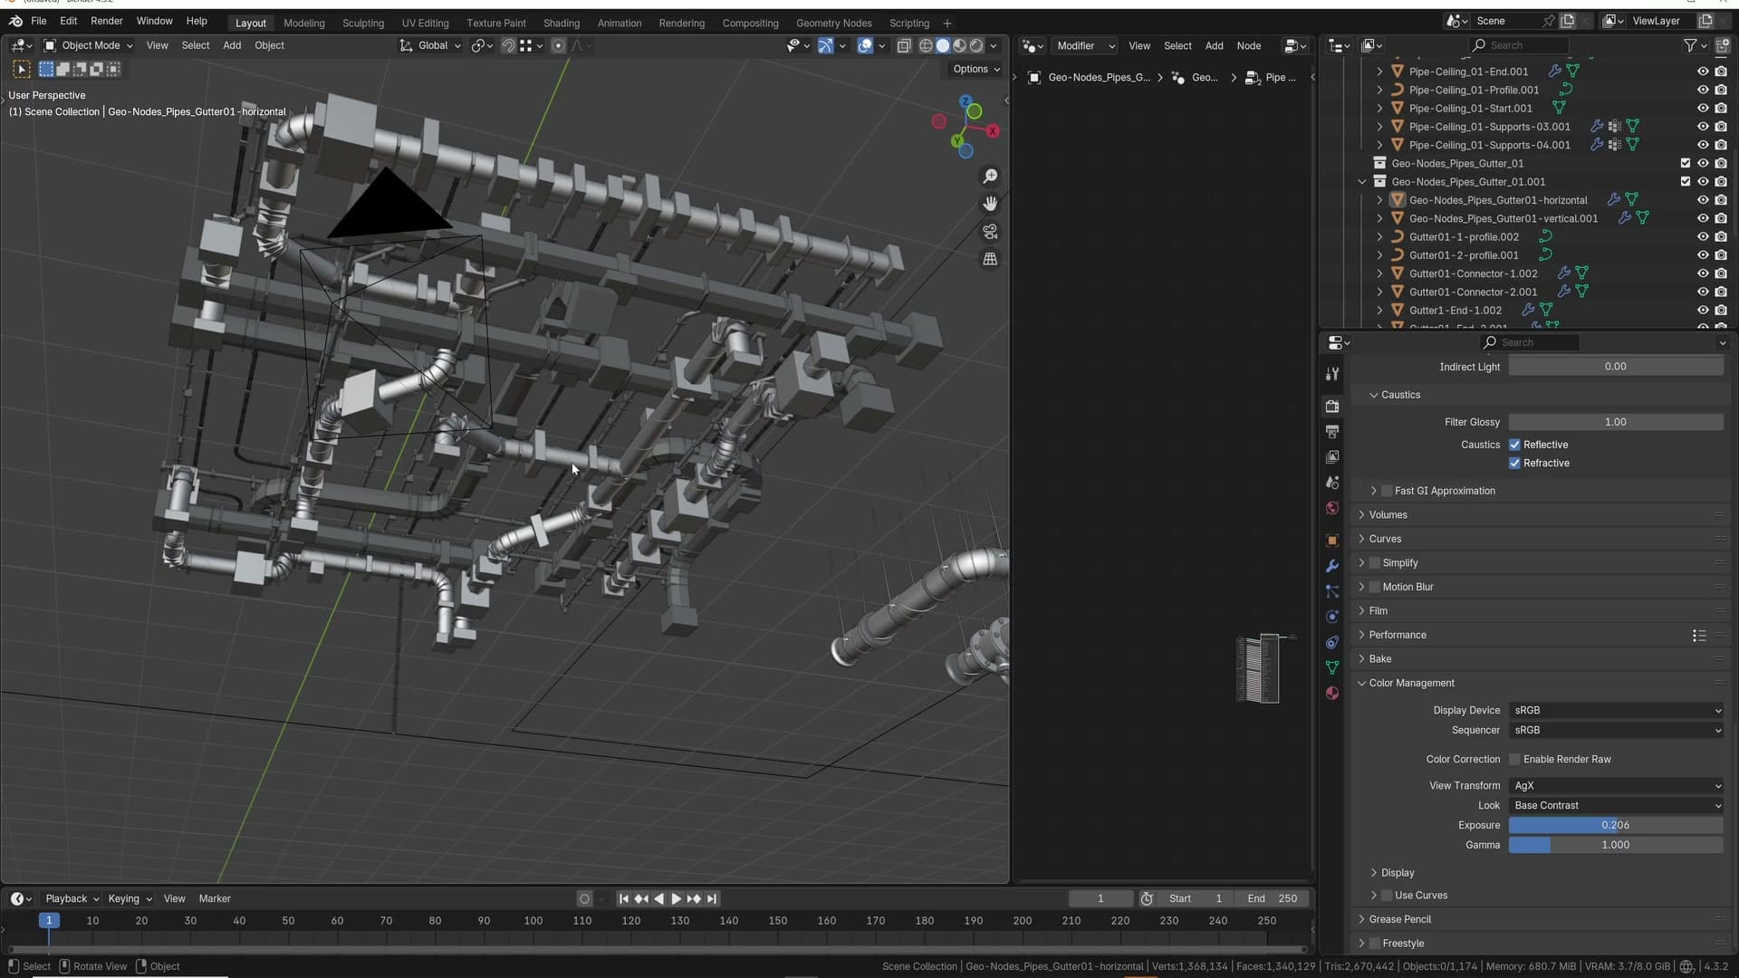Switch to the Shading workspace tab
Viewport: 1739px width, 978px height.
point(561,24)
